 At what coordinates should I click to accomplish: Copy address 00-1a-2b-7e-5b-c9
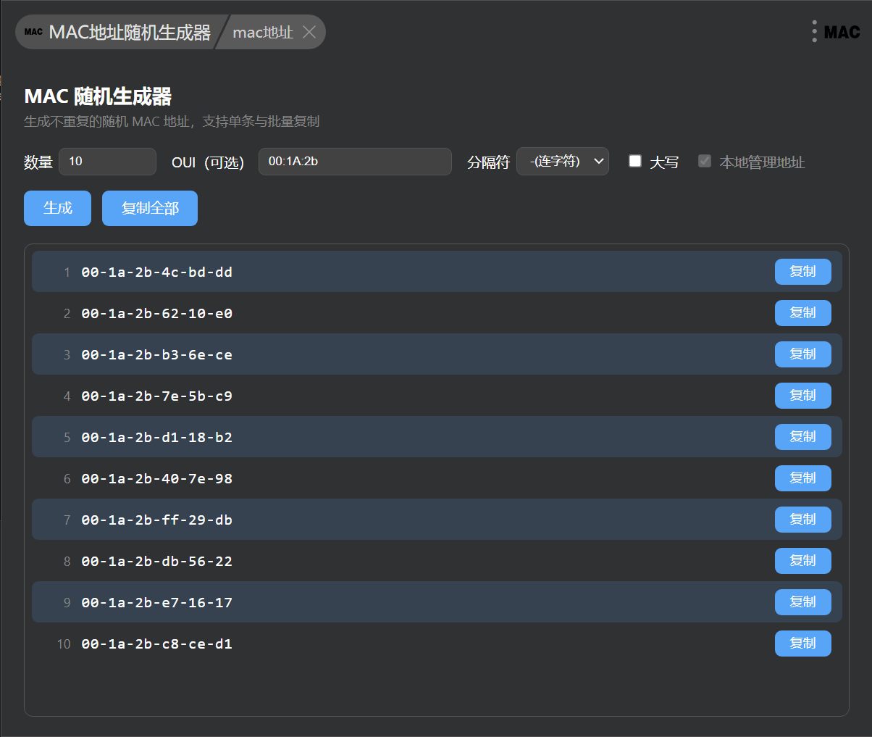tap(802, 396)
